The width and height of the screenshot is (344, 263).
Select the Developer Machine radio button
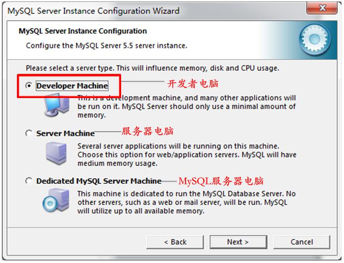tap(29, 85)
